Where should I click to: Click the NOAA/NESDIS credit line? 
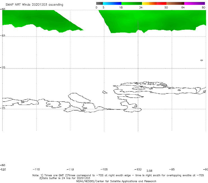click(x=116, y=181)
